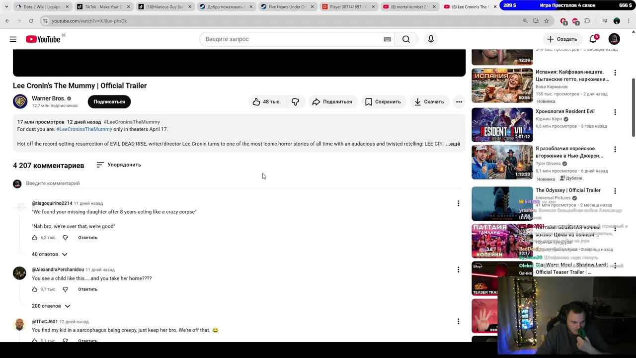
Task: Open the on-screen keyboard in search box
Action: (x=388, y=39)
